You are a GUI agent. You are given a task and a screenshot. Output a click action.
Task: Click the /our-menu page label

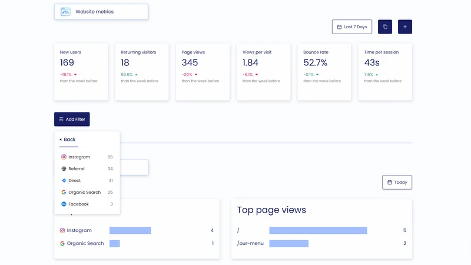click(250, 243)
